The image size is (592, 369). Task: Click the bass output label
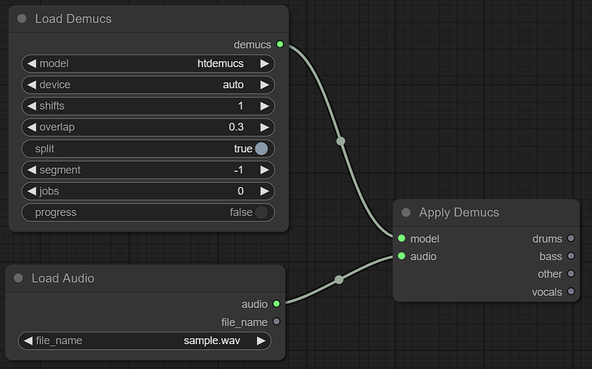551,256
